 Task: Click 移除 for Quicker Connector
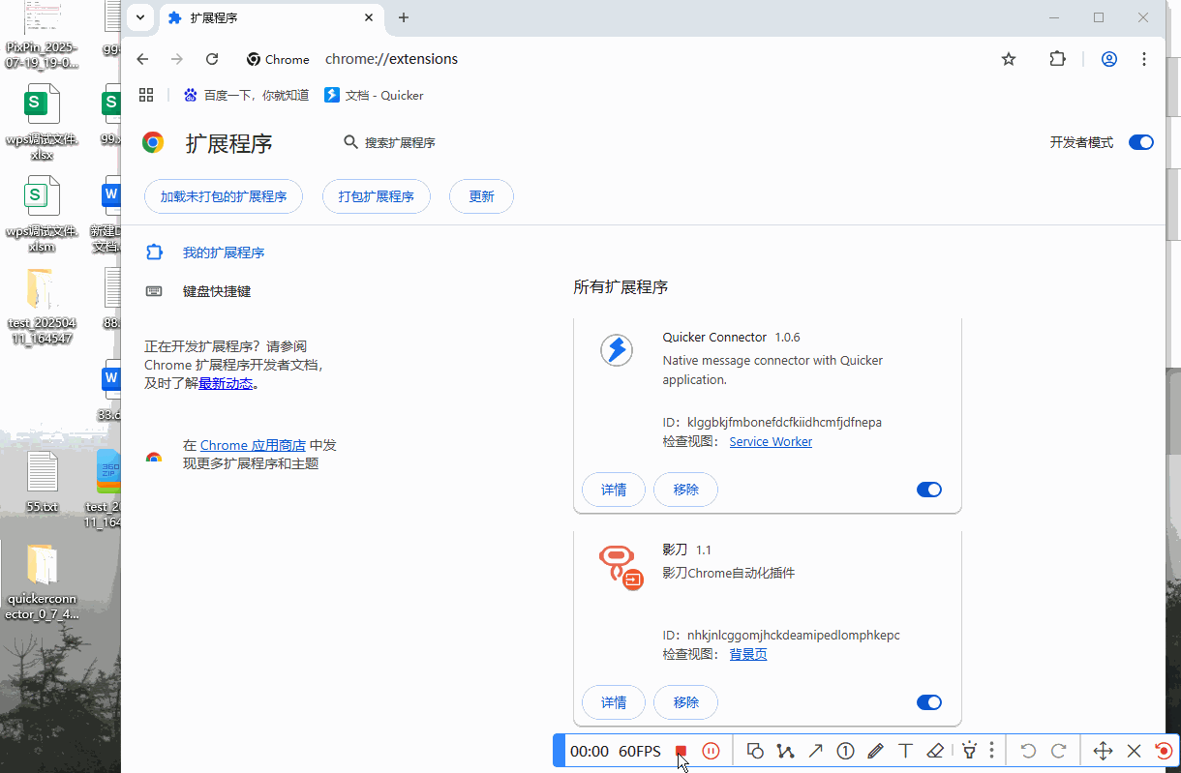point(685,490)
